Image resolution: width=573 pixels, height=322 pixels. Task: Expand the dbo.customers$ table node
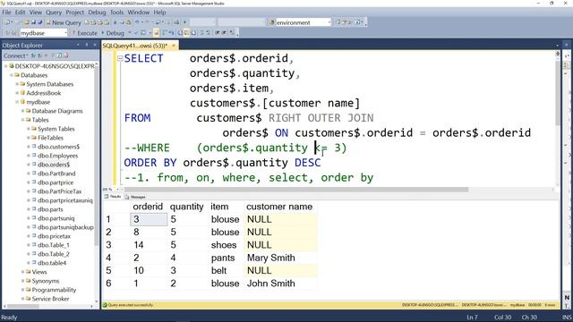(x=29, y=147)
